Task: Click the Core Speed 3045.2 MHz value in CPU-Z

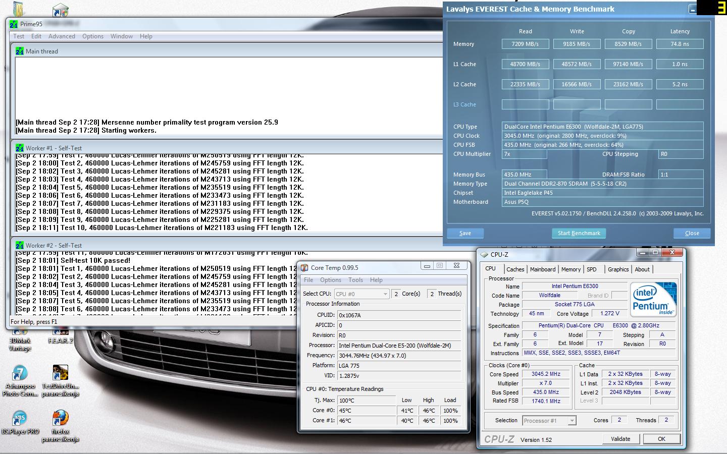Action: 546,374
